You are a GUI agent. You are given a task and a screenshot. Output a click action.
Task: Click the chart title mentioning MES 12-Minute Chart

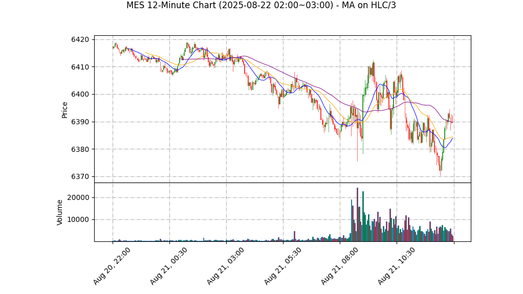(x=261, y=5)
